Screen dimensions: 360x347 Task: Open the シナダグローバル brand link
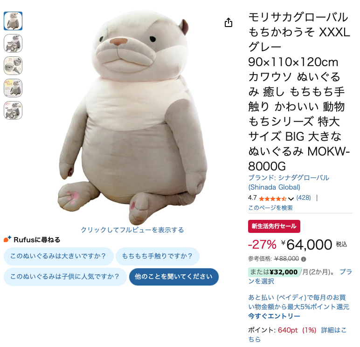(x=289, y=182)
